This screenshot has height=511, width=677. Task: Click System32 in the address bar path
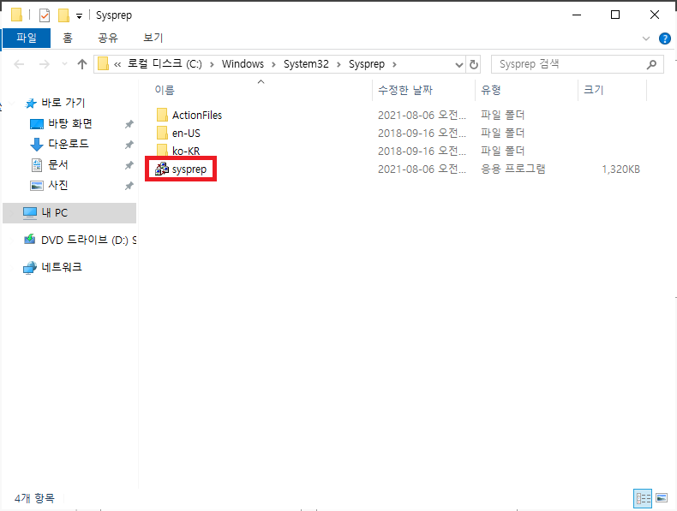[306, 64]
